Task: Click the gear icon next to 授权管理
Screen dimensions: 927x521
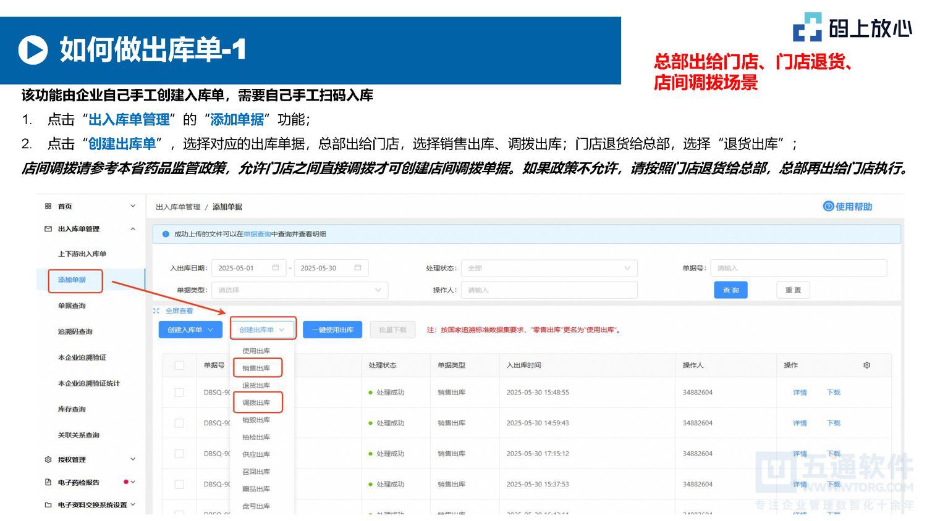Action: coord(48,459)
